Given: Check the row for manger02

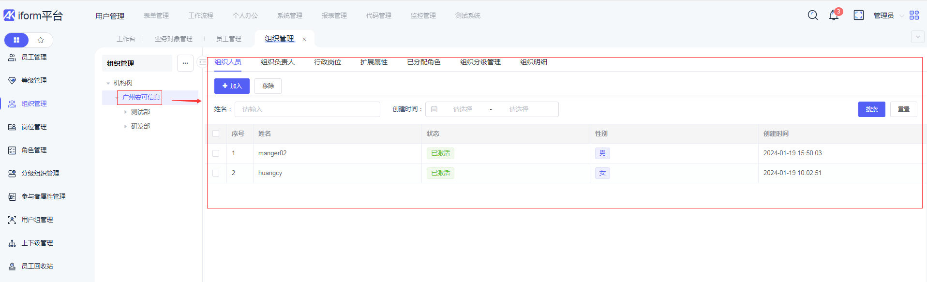Looking at the screenshot, I should click(216, 153).
